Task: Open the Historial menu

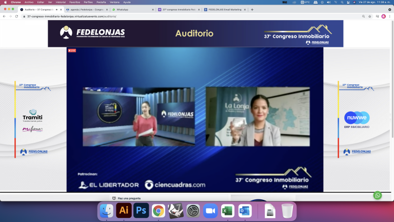Action: coord(61,2)
